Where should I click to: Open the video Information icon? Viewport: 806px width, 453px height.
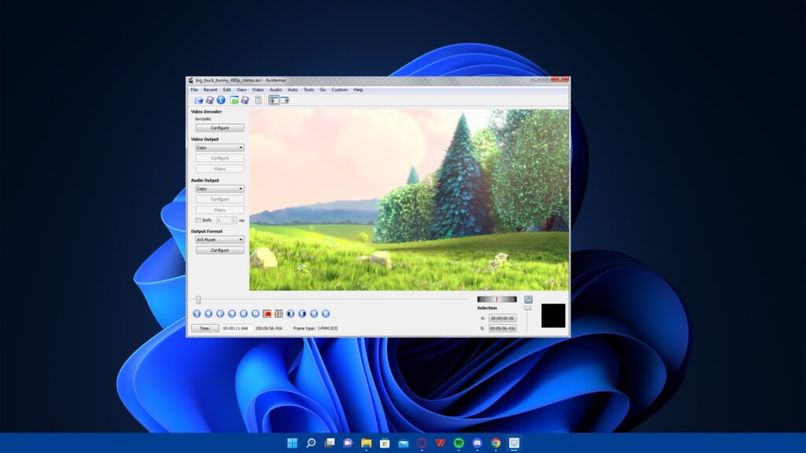[x=220, y=100]
